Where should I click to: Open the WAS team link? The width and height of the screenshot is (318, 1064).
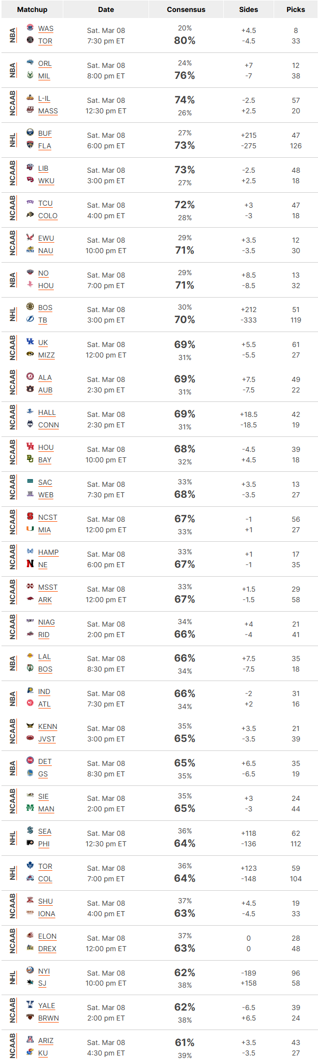click(46, 29)
